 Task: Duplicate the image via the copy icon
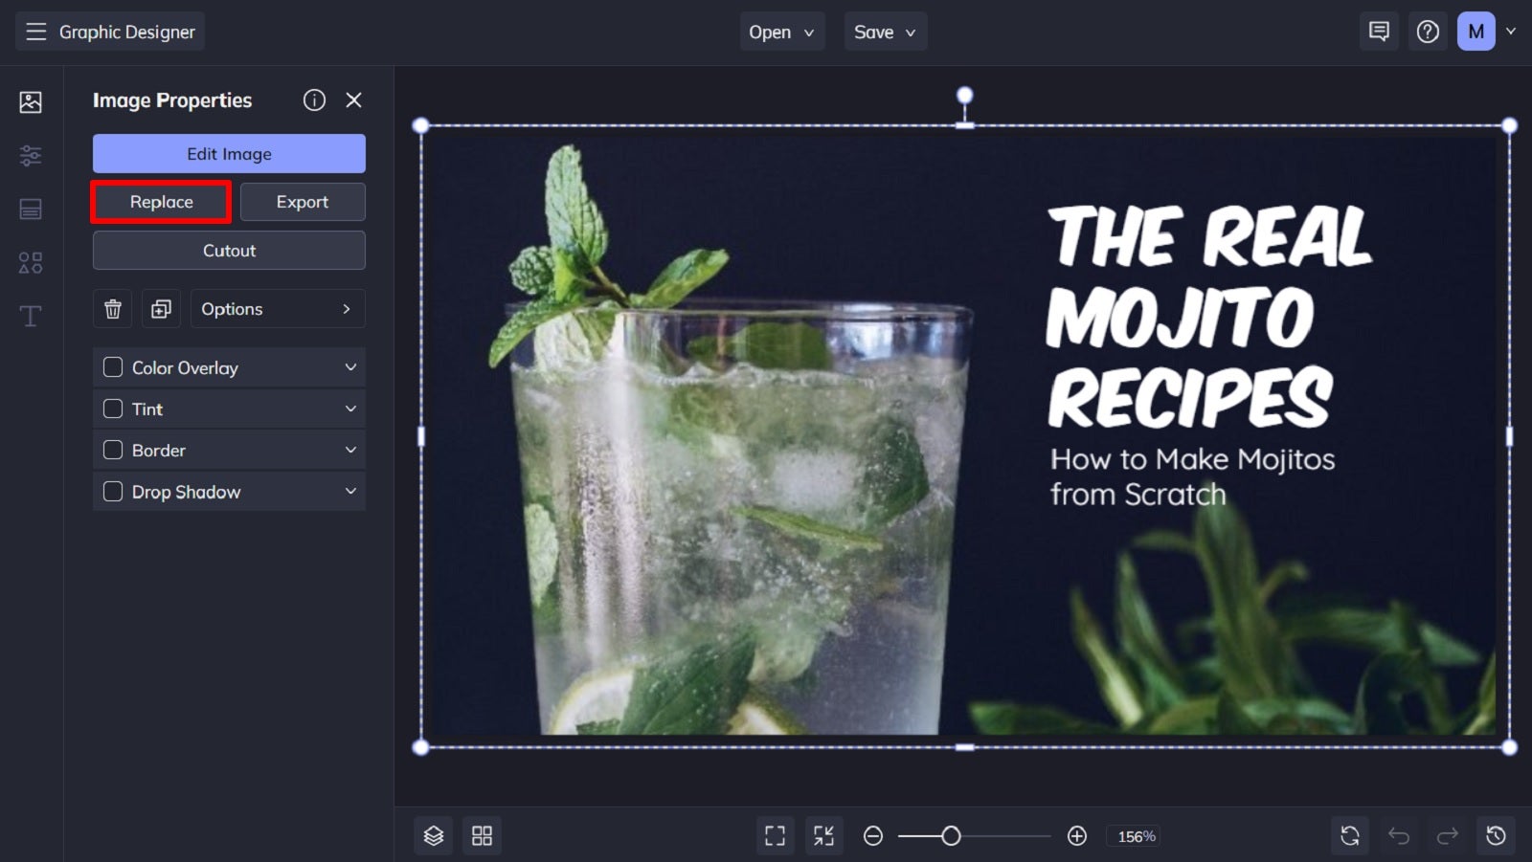pos(161,308)
